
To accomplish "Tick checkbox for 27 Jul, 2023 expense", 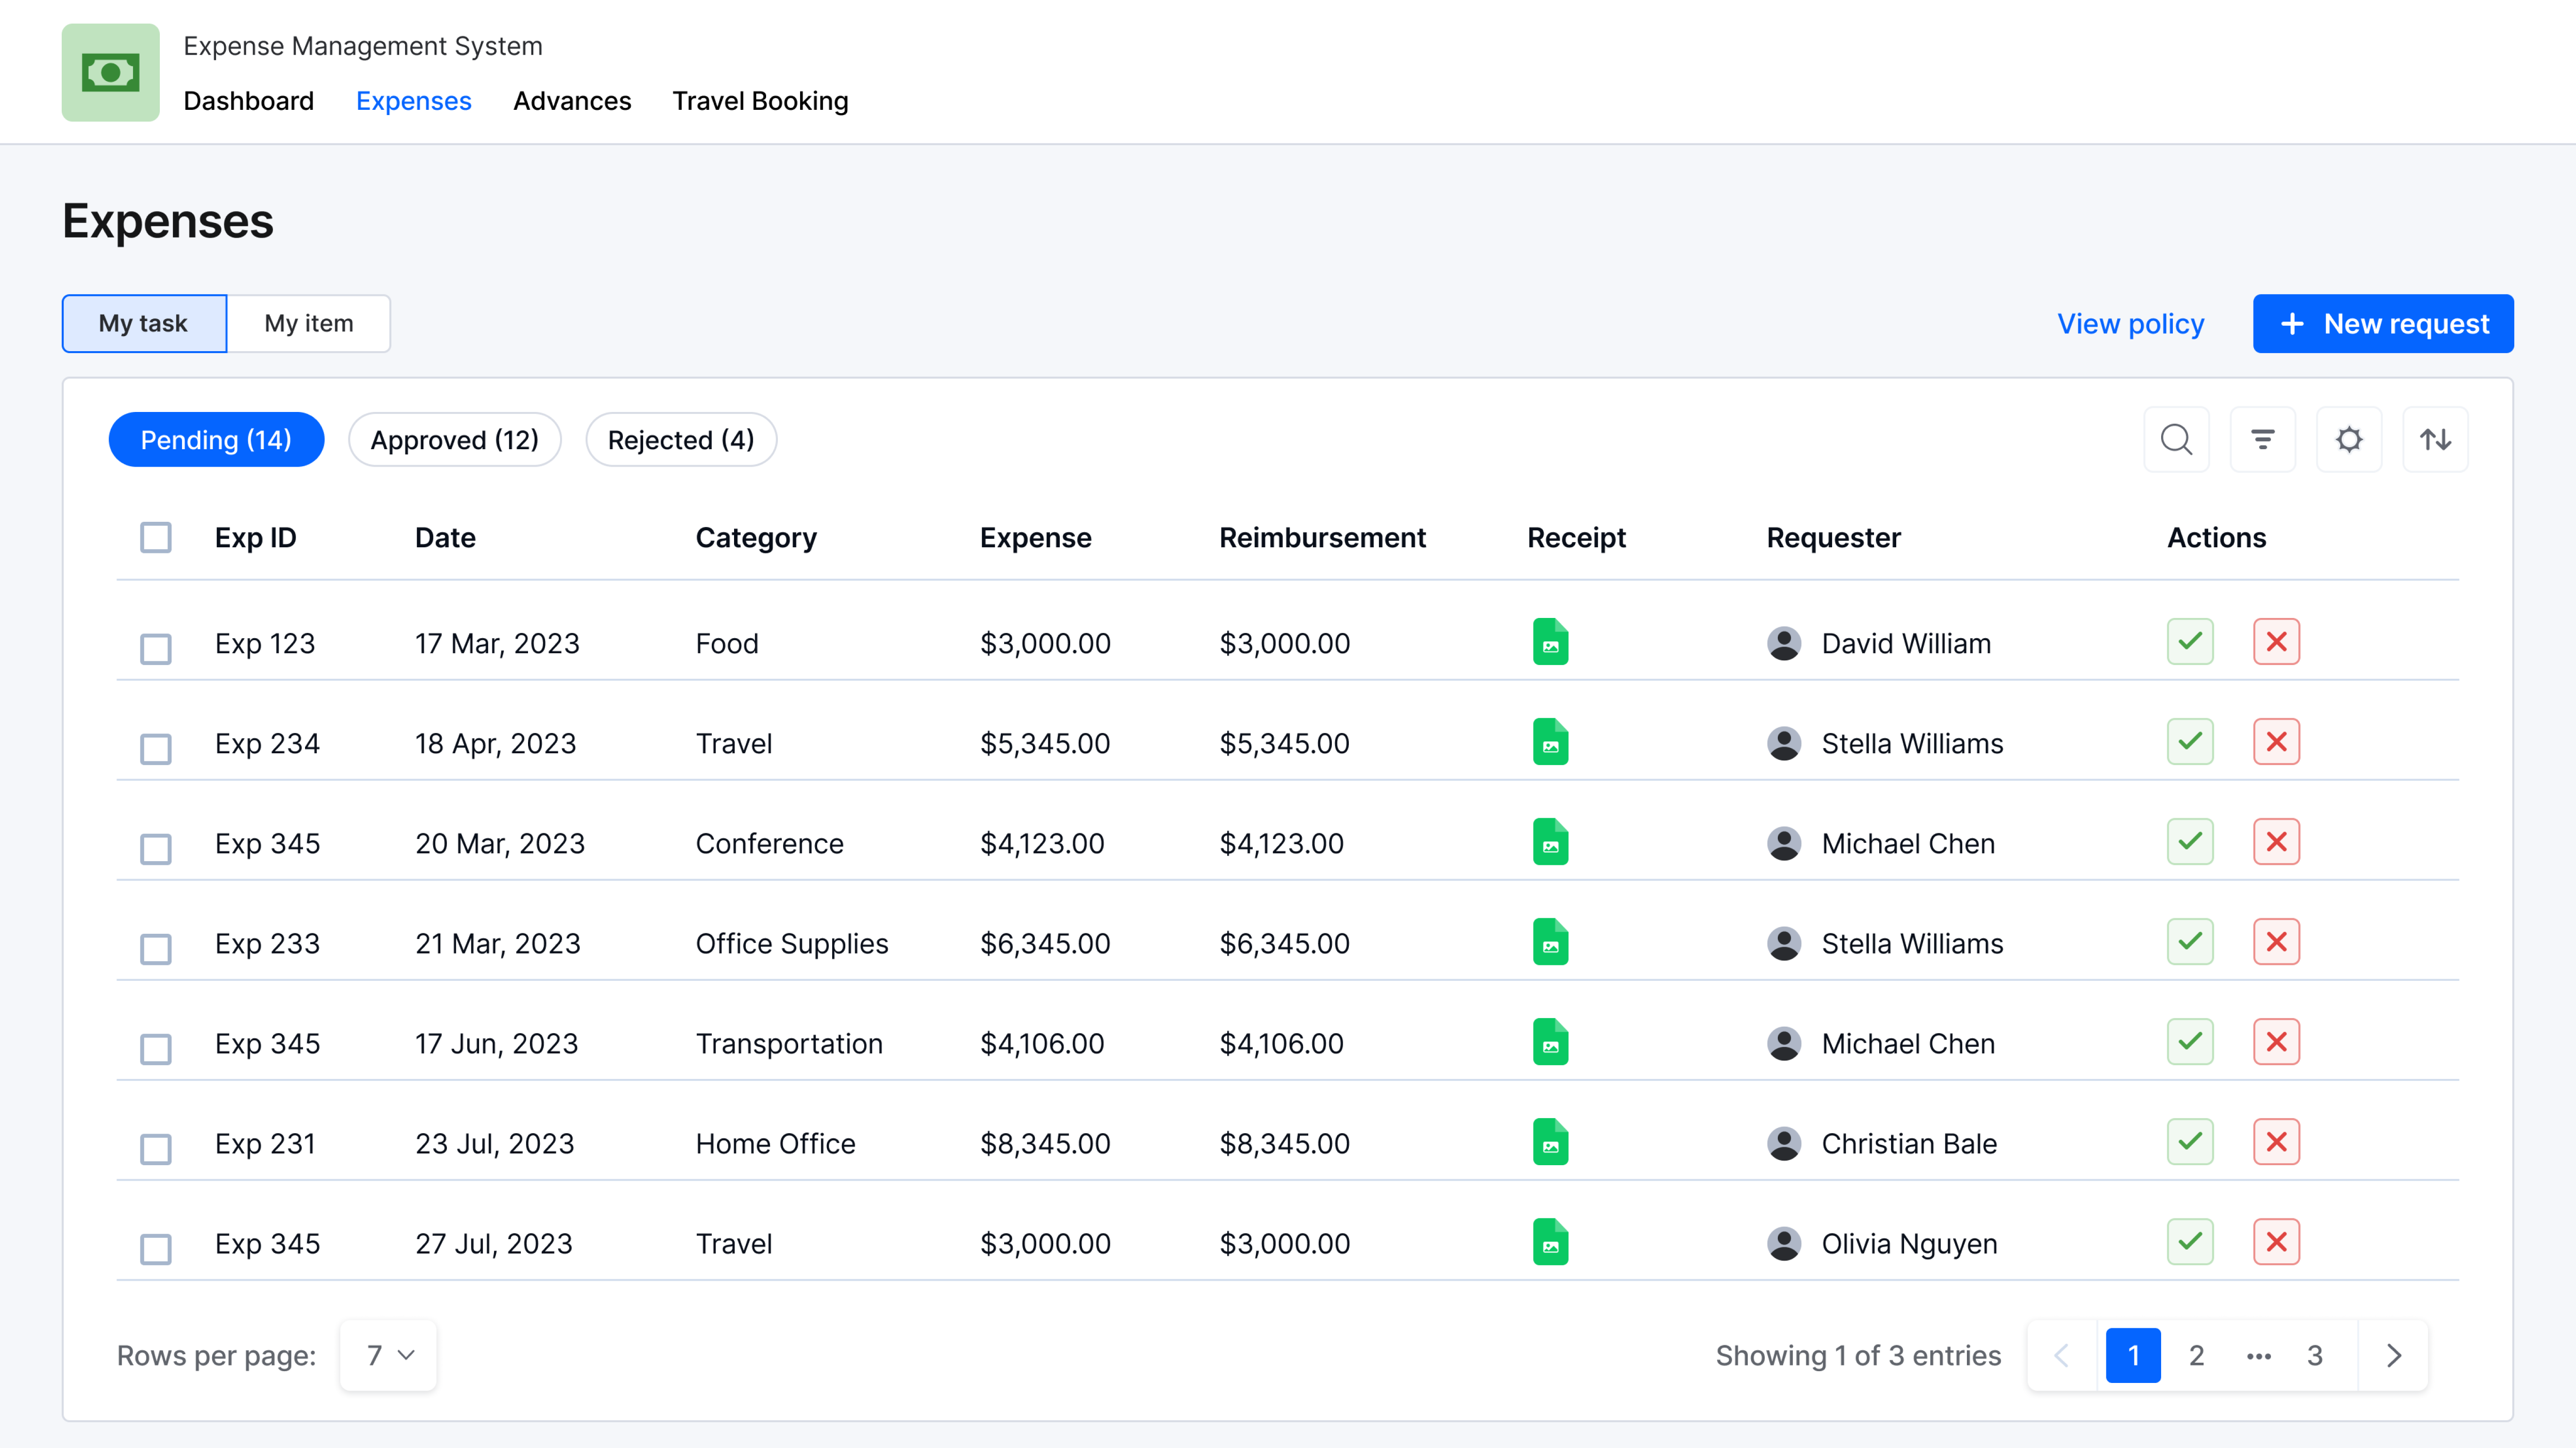I will click(x=156, y=1248).
